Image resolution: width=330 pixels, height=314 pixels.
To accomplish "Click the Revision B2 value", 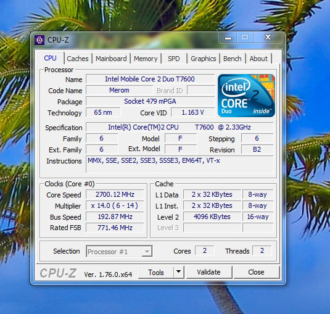I will 257,149.
